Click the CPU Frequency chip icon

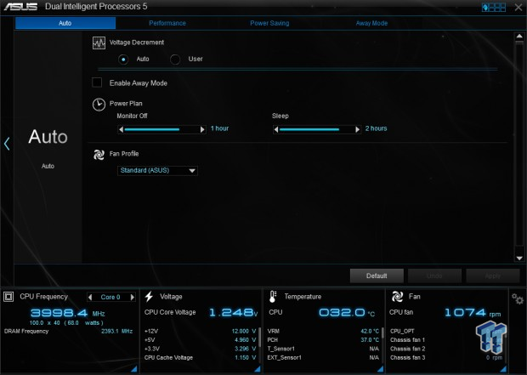pyautogui.click(x=8, y=297)
